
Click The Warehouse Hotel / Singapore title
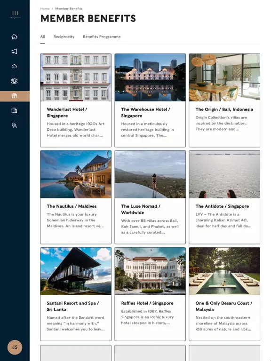coord(146,113)
